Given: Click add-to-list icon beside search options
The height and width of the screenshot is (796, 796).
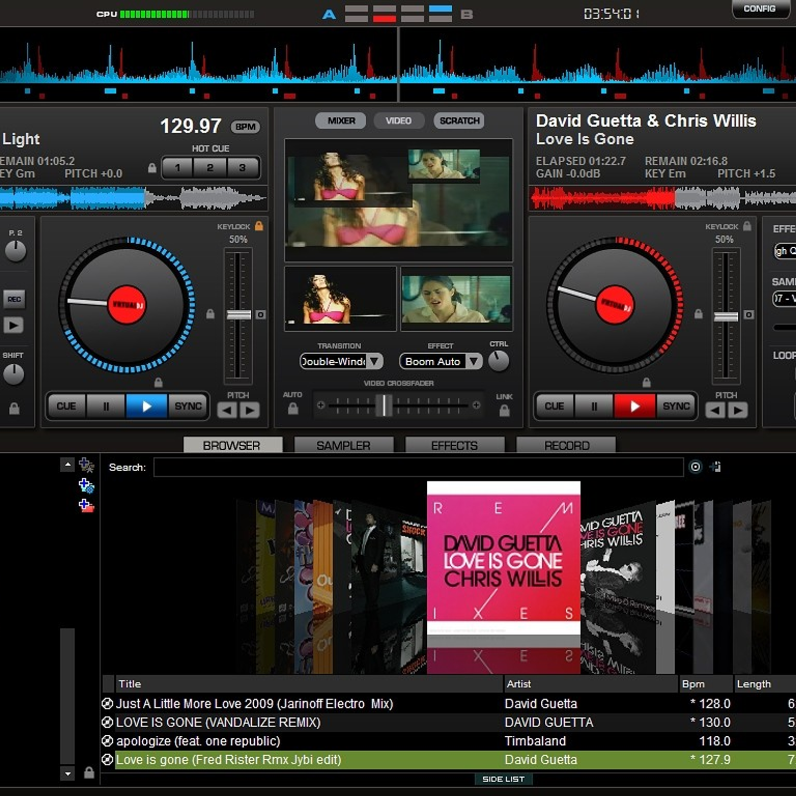Looking at the screenshot, I should [715, 467].
